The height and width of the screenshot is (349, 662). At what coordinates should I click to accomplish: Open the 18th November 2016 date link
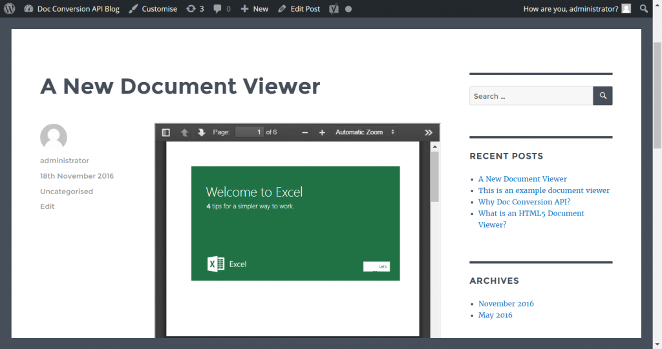(x=77, y=175)
